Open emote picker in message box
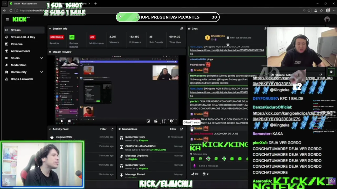 (x=195, y=166)
